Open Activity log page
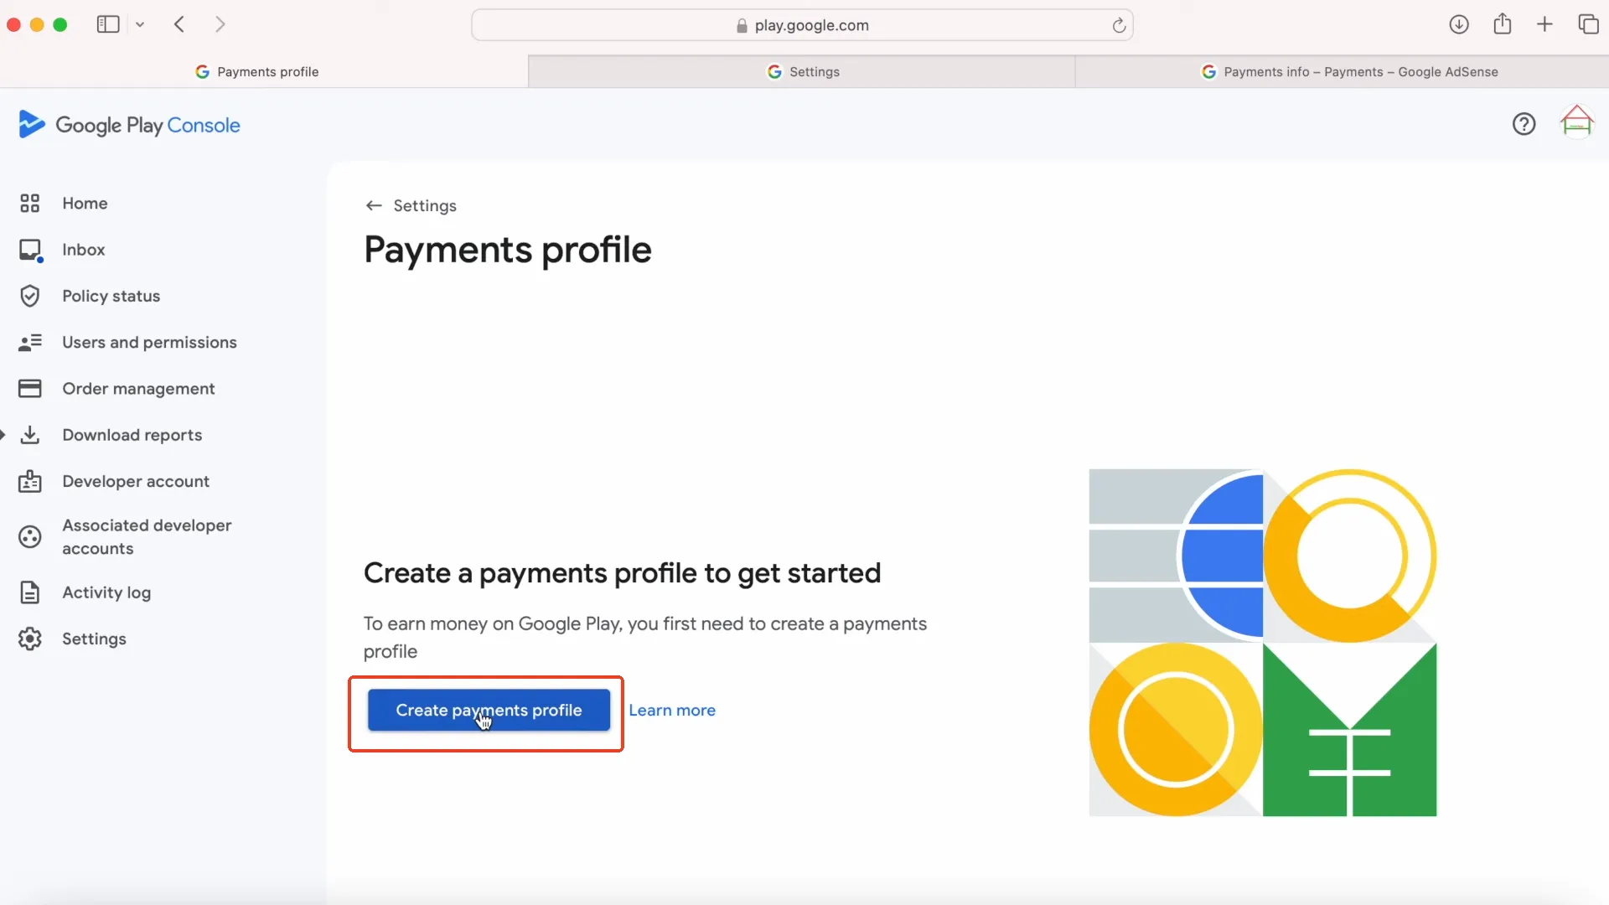Screen dimensions: 1609x905 tap(106, 592)
